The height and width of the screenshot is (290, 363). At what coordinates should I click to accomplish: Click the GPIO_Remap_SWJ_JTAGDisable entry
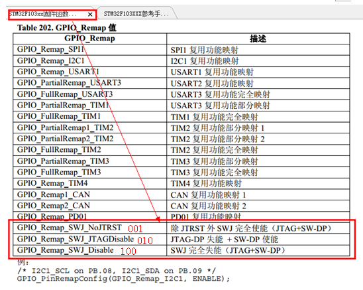pos(90,239)
